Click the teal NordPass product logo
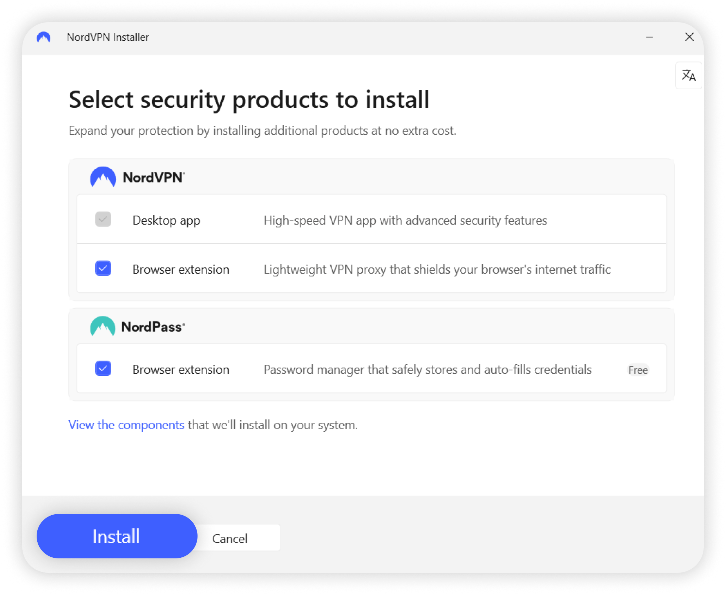Image resolution: width=726 pixels, height=595 pixels. click(102, 326)
